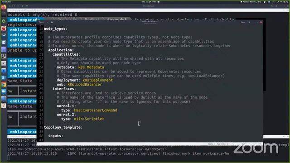
Task: Switch keyboard layout via 'en' indicator
Action: (x=273, y=2)
